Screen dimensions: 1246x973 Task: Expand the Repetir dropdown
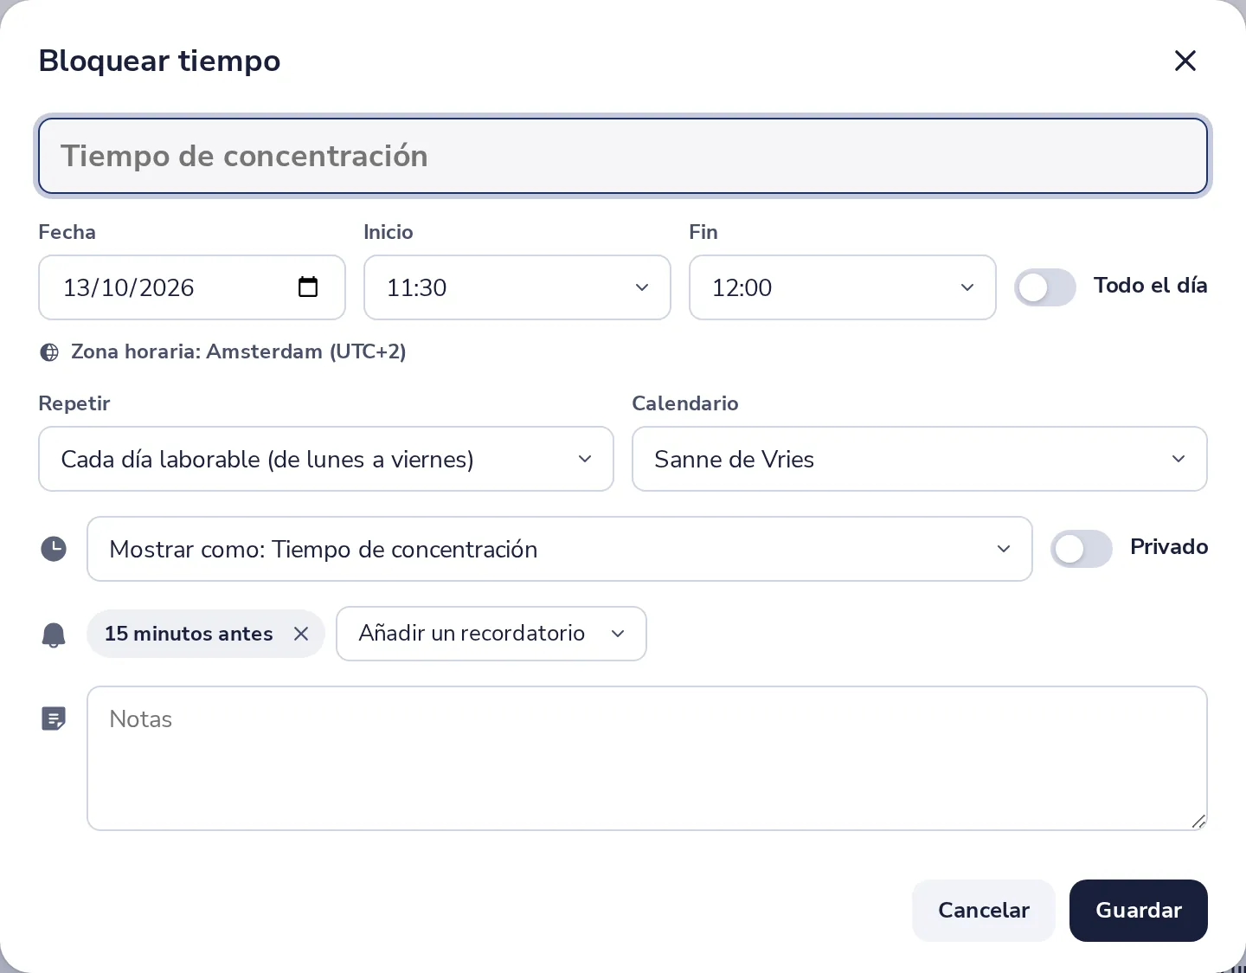point(326,459)
